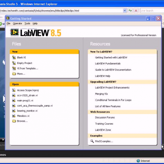This screenshot has width=164, height=164.
Task: Open Getting Started with LabVIEW
Action: 111,57
